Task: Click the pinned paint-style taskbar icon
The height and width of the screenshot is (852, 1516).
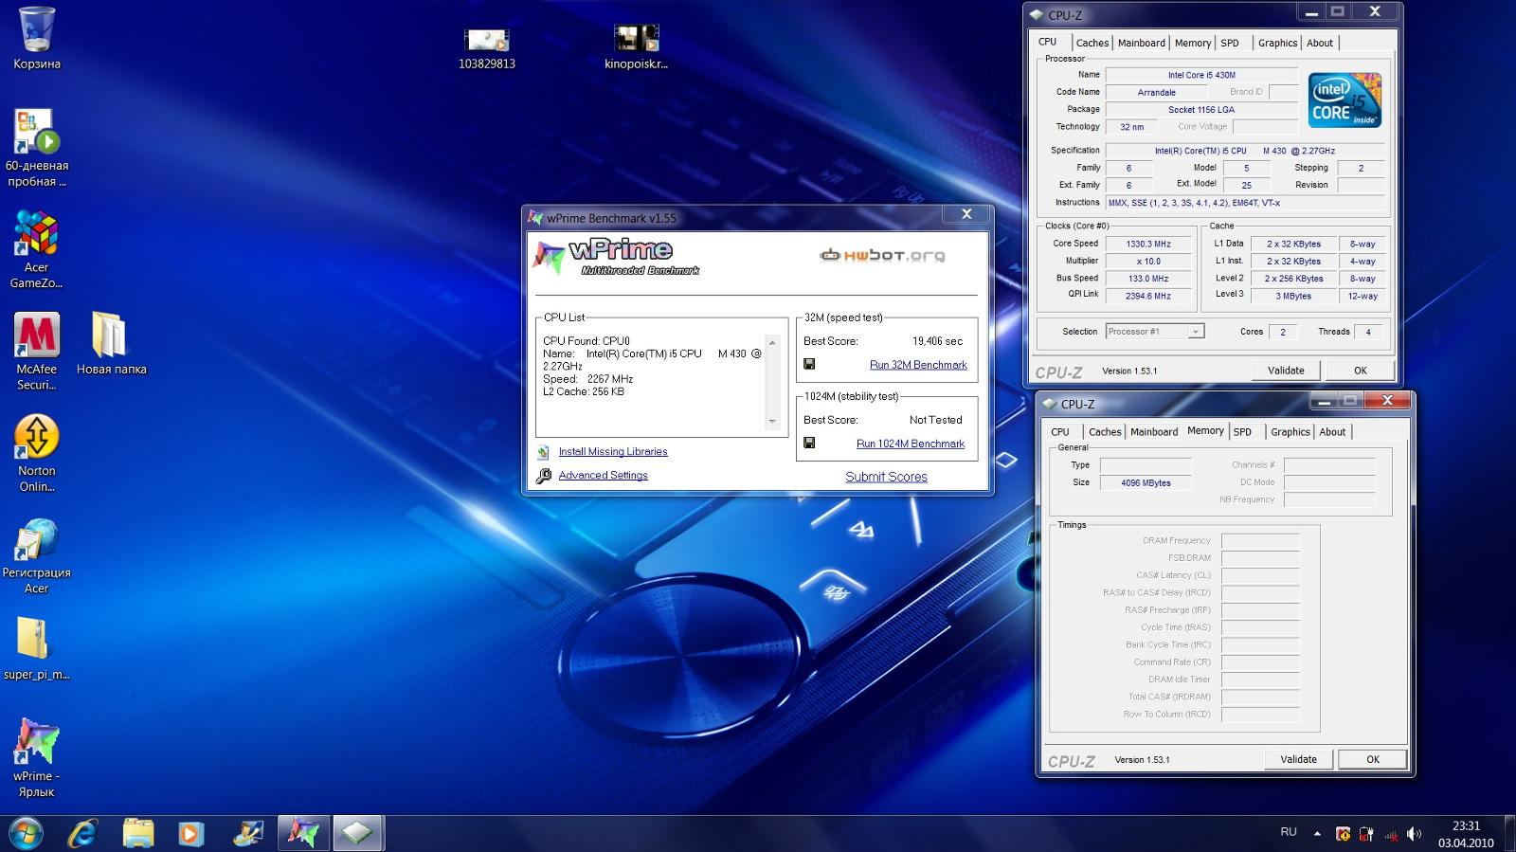Action: tap(248, 833)
